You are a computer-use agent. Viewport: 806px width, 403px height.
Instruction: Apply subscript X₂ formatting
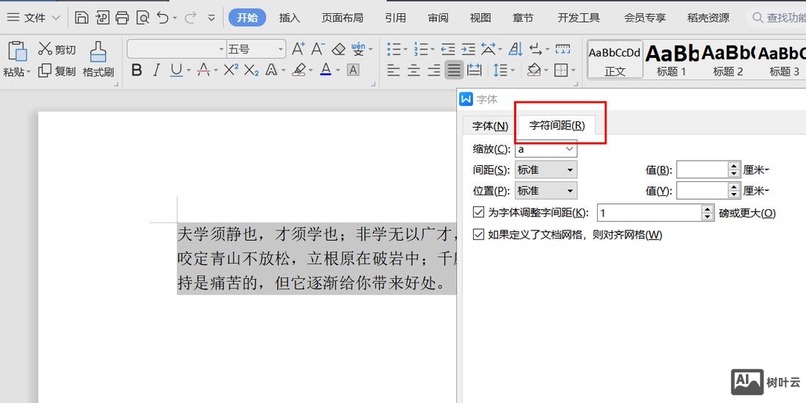coord(252,70)
